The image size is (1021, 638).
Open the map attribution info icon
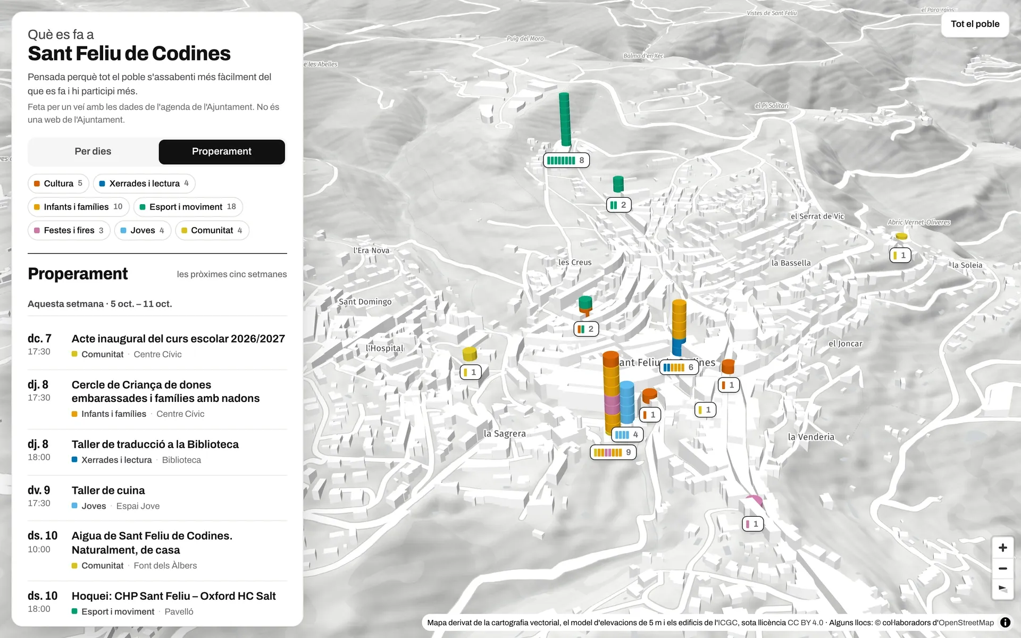1005,623
